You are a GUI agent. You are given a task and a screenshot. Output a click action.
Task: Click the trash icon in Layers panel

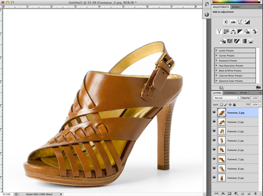[x=255, y=193]
